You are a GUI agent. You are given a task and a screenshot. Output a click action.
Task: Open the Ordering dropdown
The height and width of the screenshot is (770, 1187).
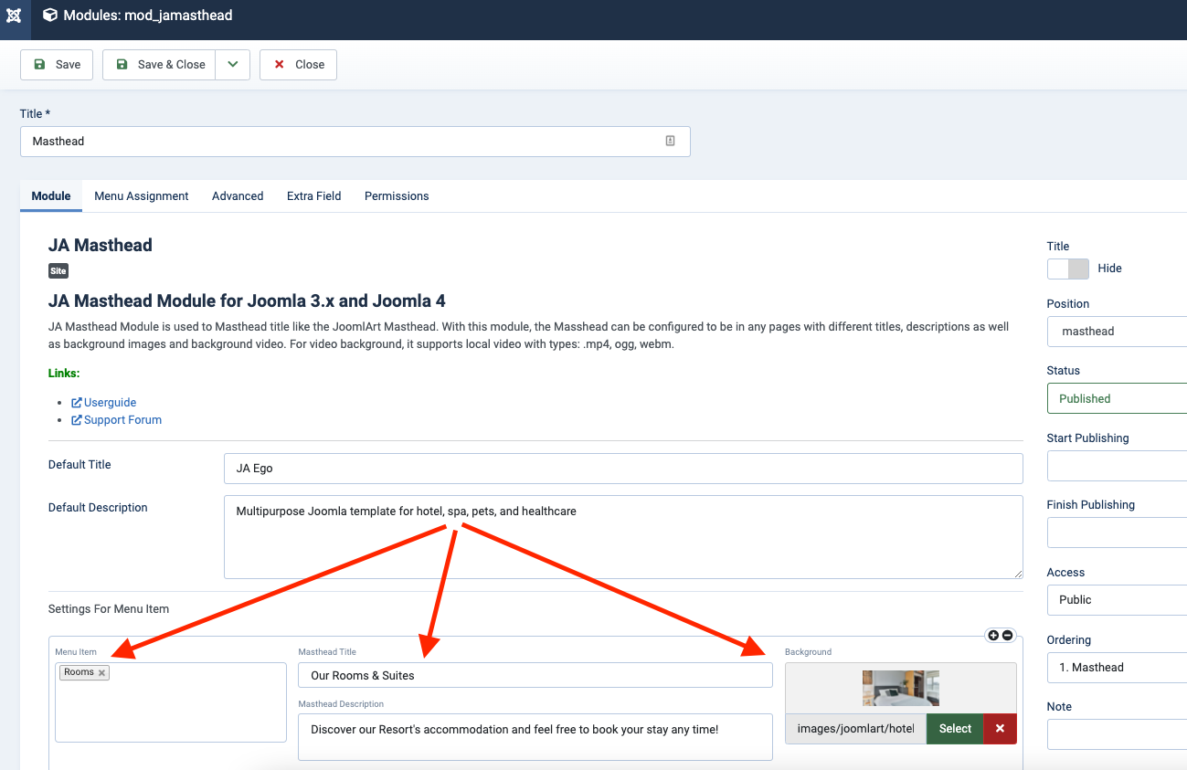[1117, 668]
